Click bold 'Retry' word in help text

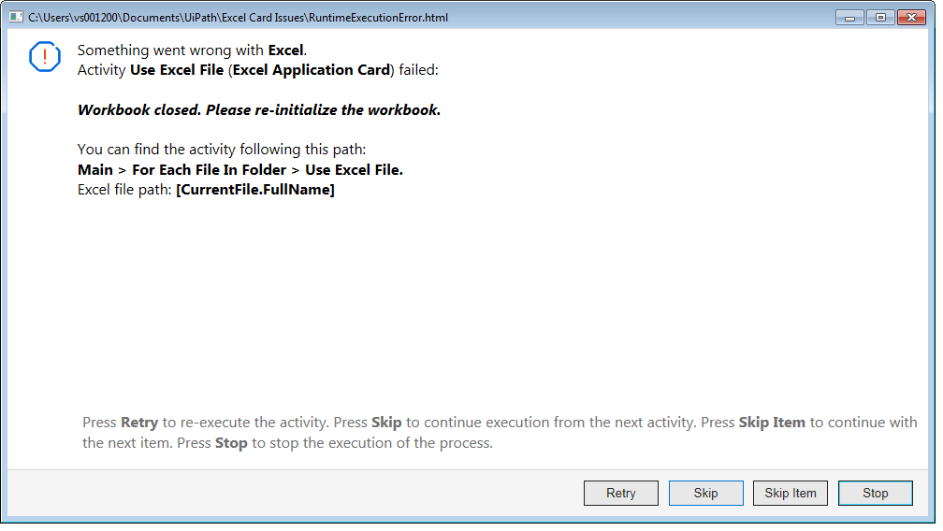(139, 423)
